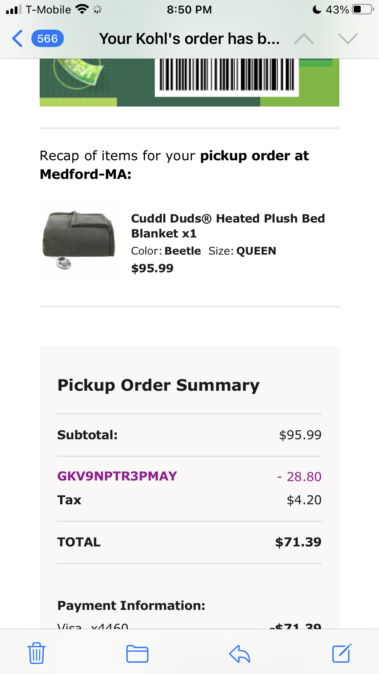Tap the 8:50 PM clock
The height and width of the screenshot is (674, 379).
tap(189, 9)
